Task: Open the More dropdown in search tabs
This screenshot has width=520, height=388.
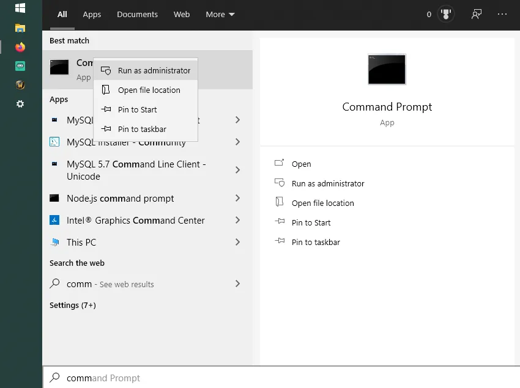Action: tap(220, 14)
